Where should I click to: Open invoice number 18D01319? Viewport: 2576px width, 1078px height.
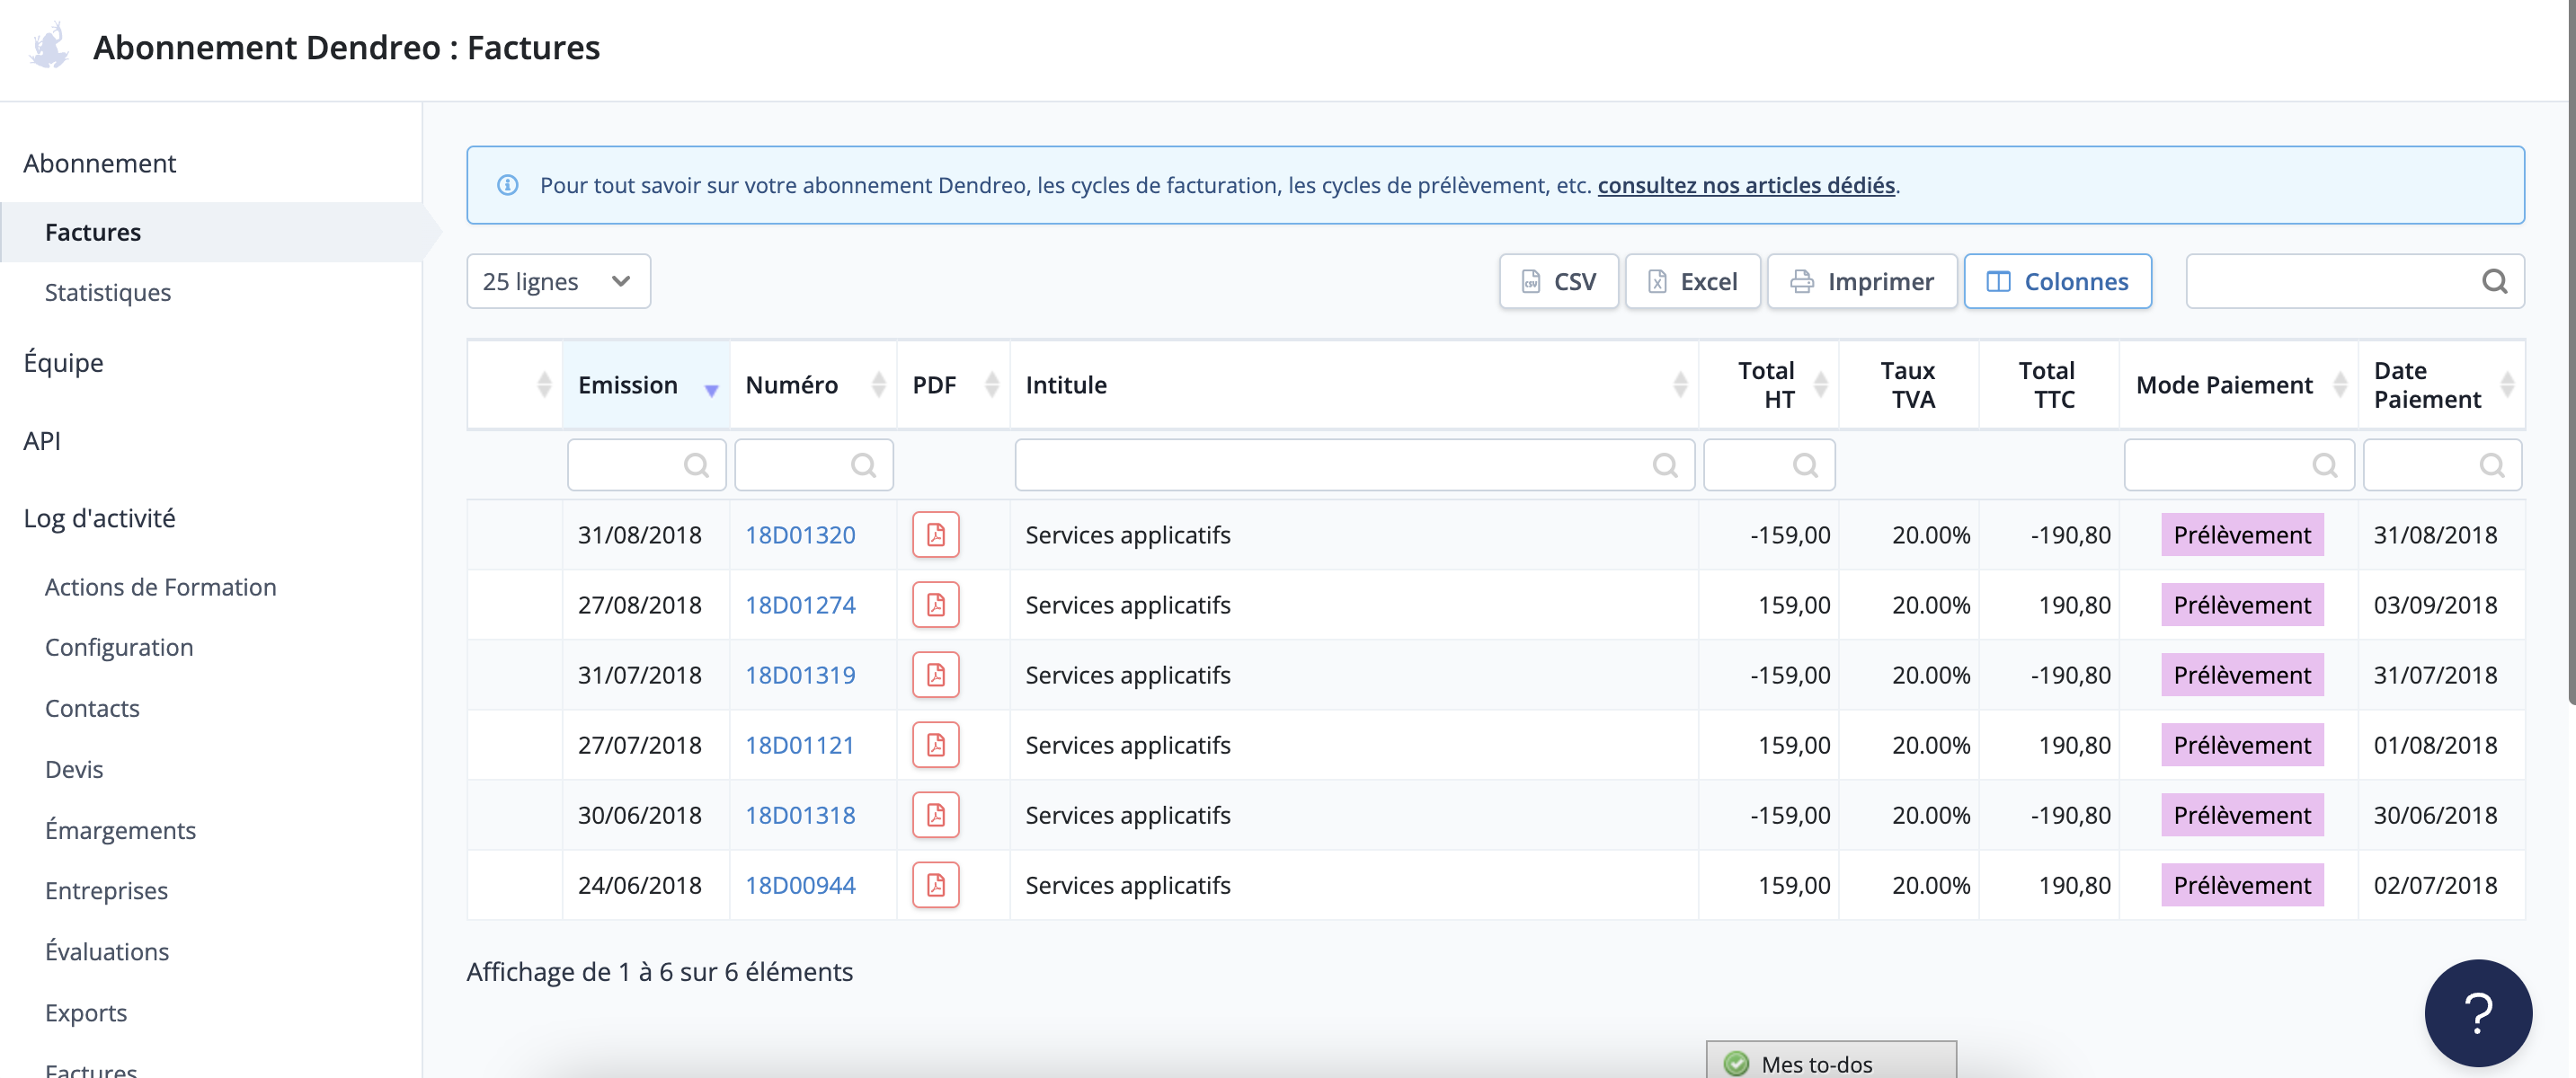800,675
